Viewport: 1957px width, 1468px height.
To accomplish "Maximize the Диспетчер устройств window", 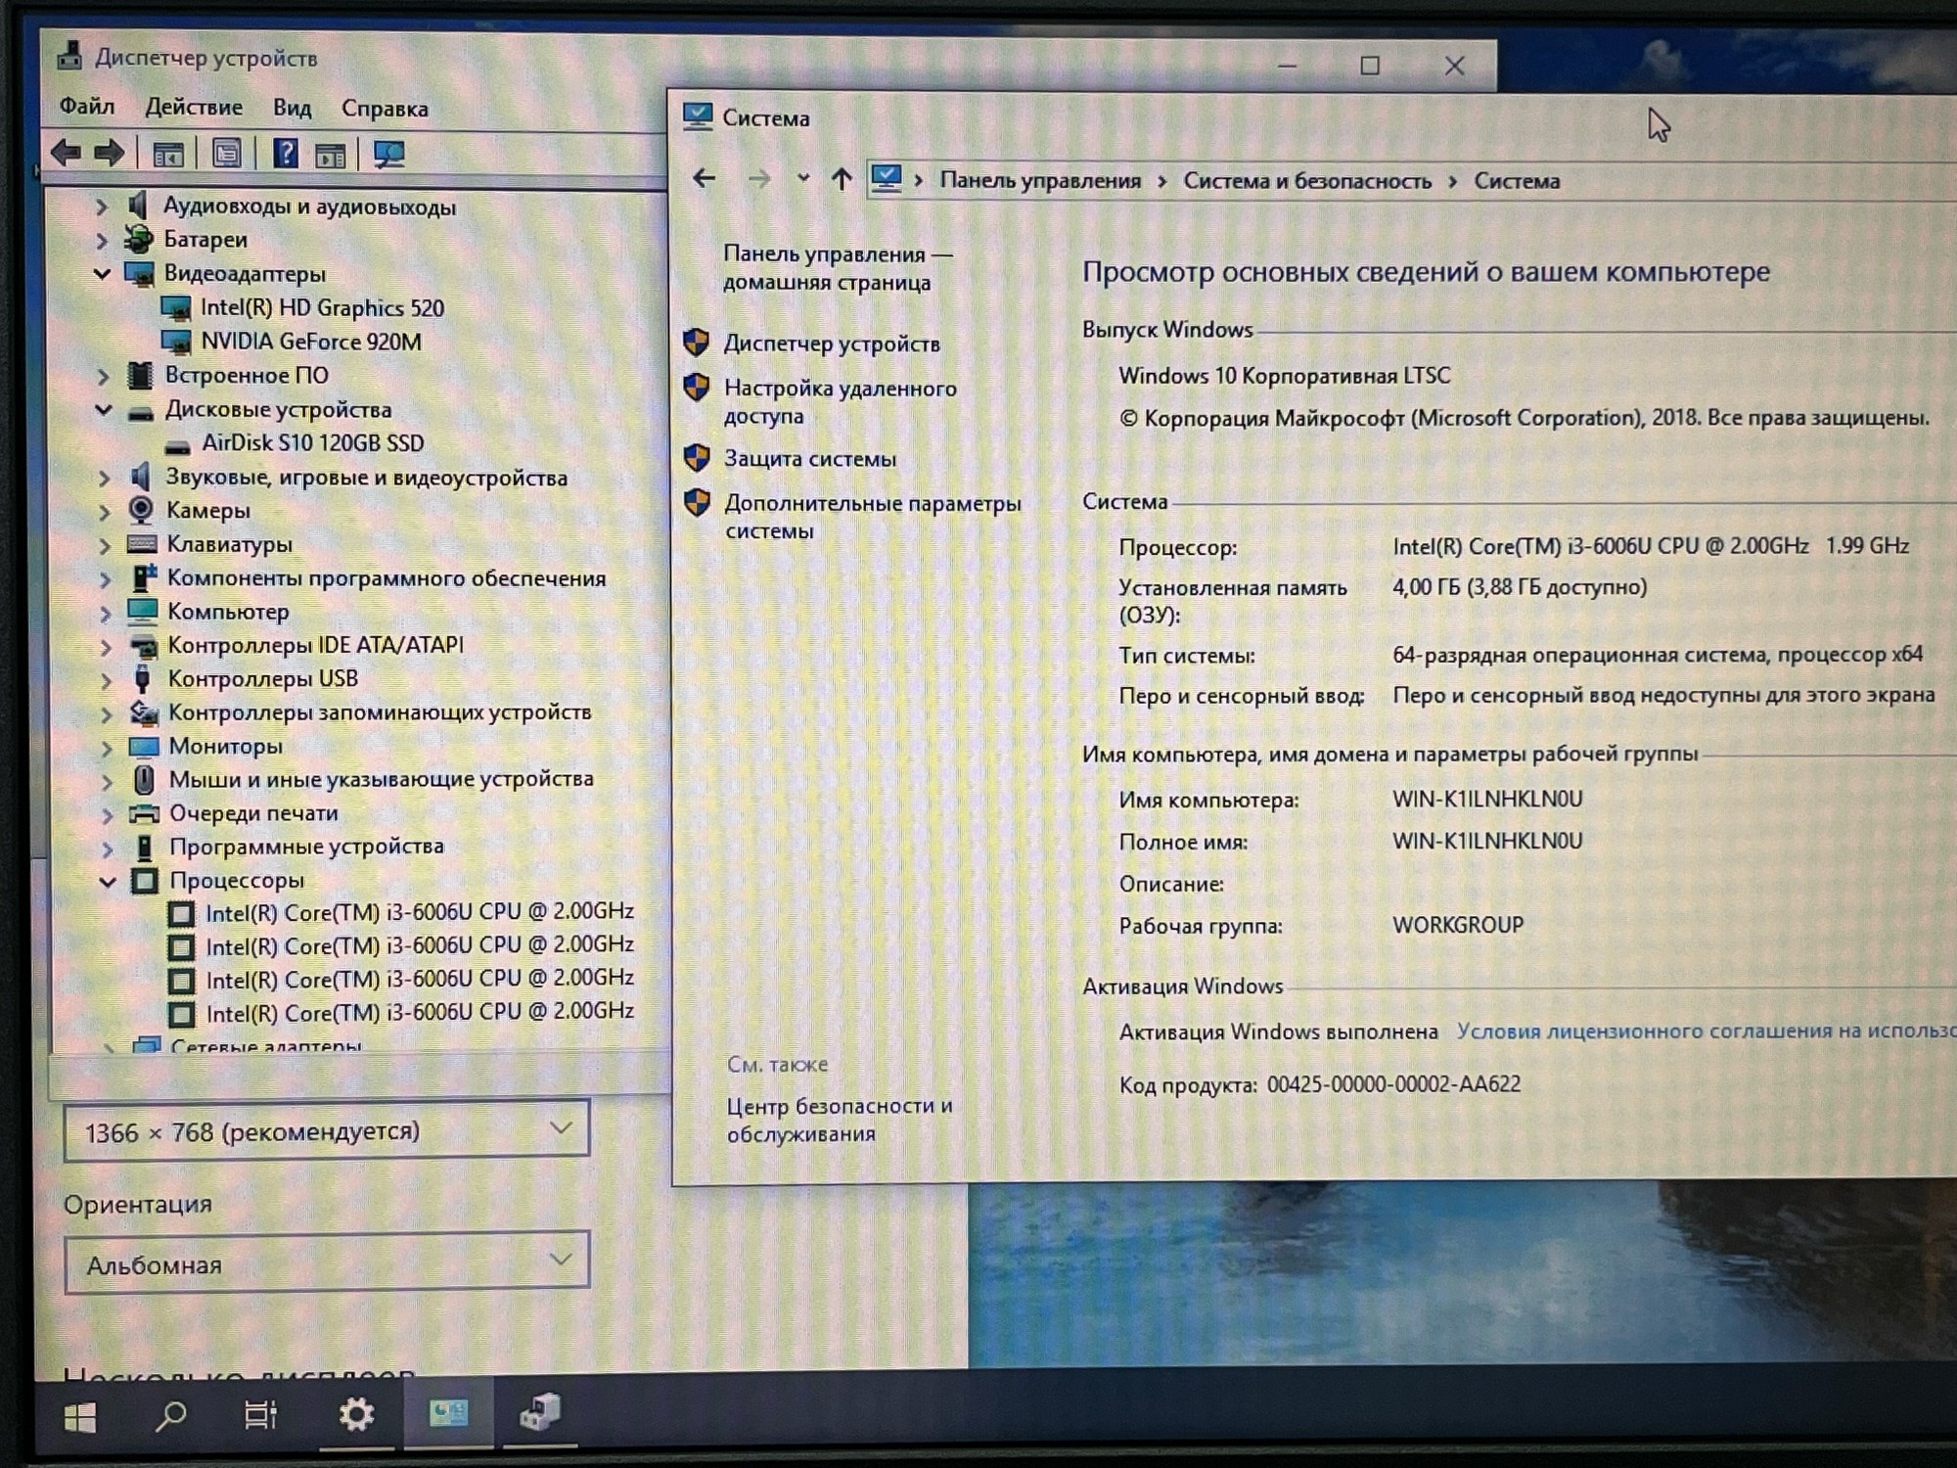I will click(1370, 66).
